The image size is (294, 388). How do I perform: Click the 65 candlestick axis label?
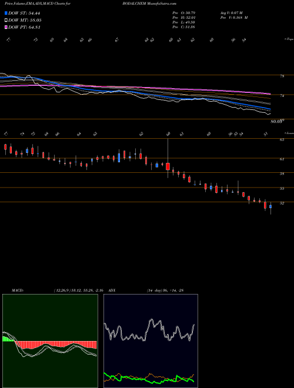click(x=282, y=139)
